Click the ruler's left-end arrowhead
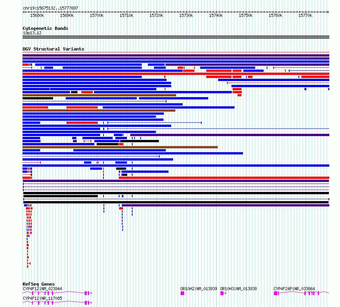 point(24,12)
